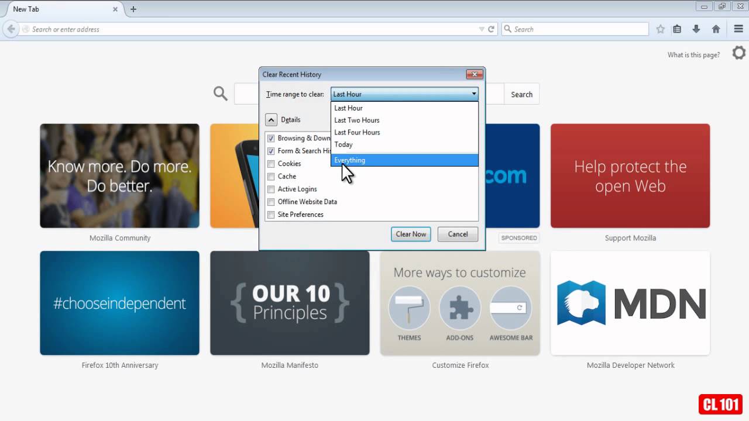Open the Mozilla Developer Network tile
This screenshot has width=749, height=421.
click(630, 303)
